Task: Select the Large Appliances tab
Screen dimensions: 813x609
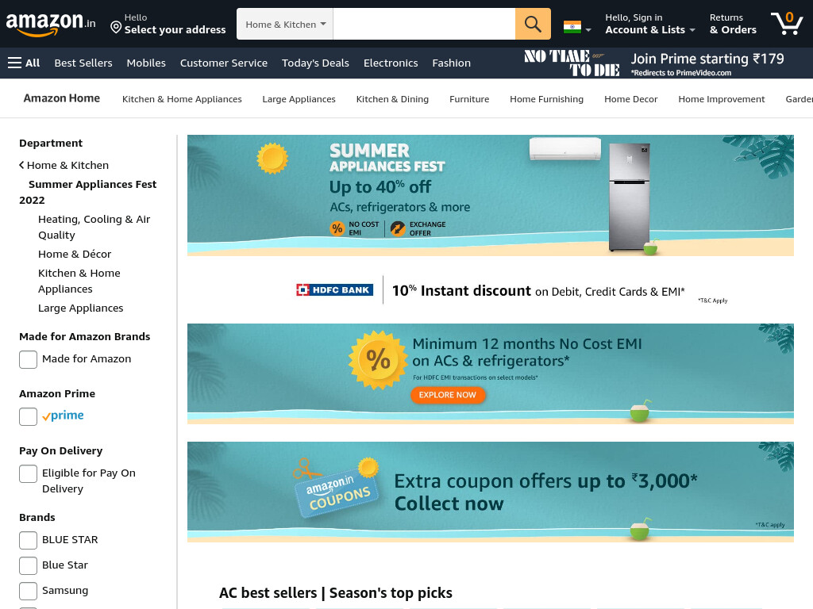Action: click(299, 99)
